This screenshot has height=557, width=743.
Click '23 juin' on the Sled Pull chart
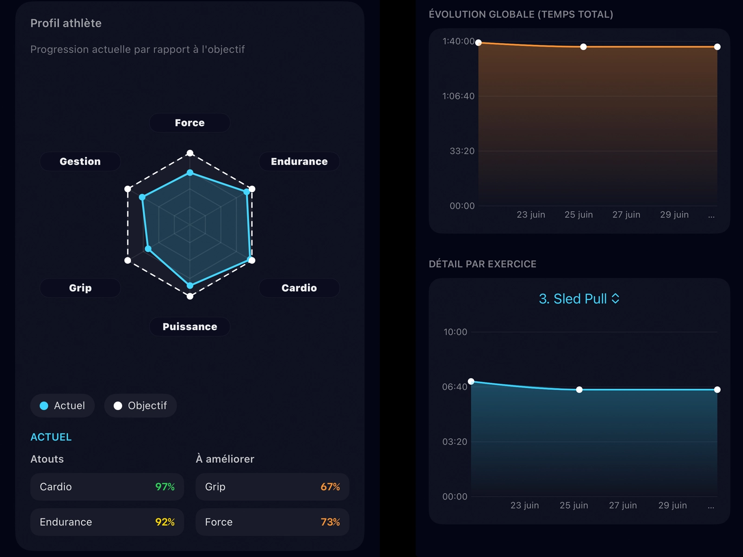tap(525, 505)
